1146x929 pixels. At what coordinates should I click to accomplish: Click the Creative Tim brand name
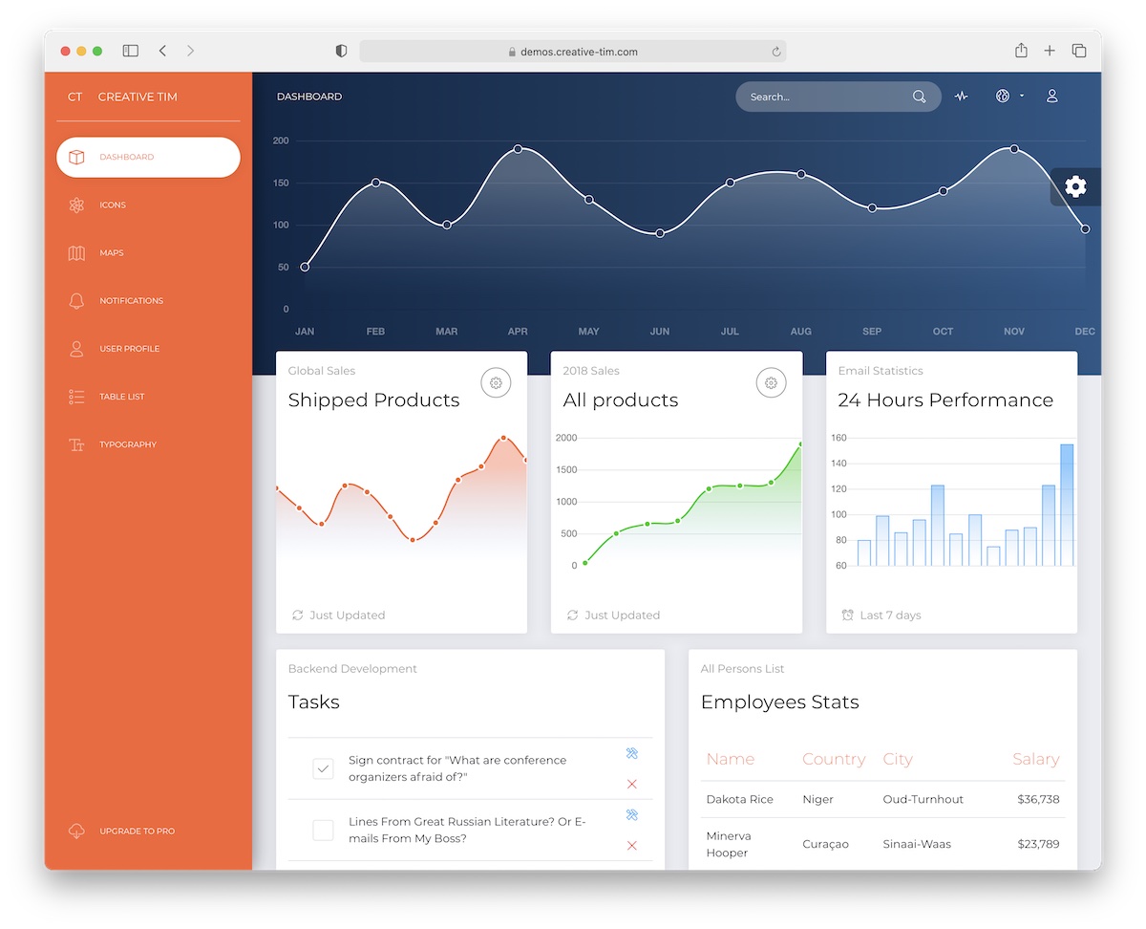[x=138, y=97]
